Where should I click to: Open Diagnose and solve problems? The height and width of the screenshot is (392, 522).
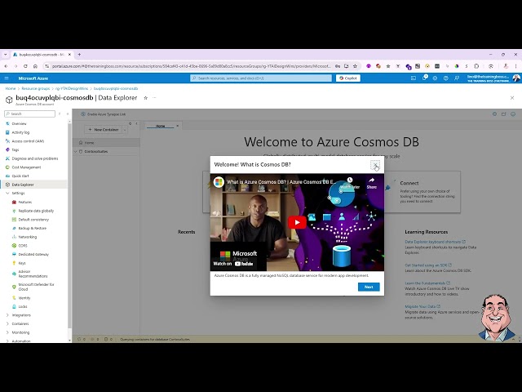34,158
